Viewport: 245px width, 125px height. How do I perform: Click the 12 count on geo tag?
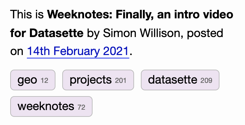pyautogui.click(x=44, y=81)
